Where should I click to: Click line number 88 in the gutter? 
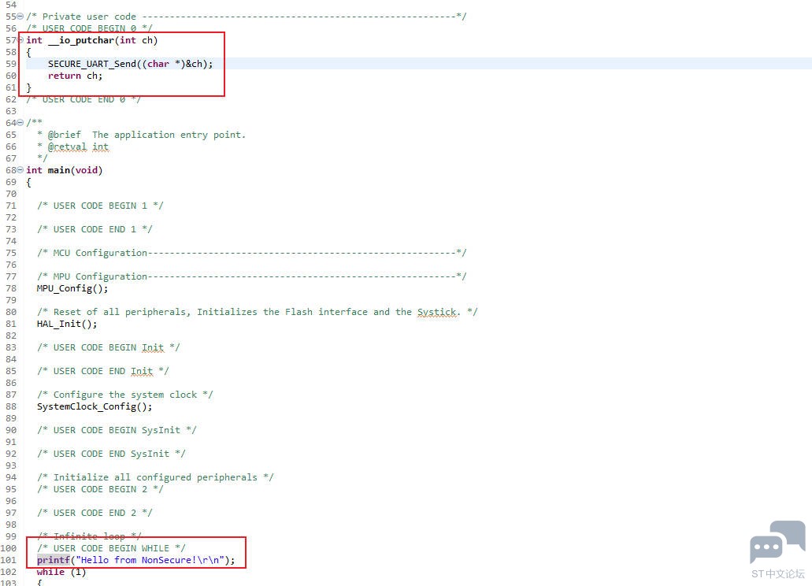pyautogui.click(x=11, y=406)
